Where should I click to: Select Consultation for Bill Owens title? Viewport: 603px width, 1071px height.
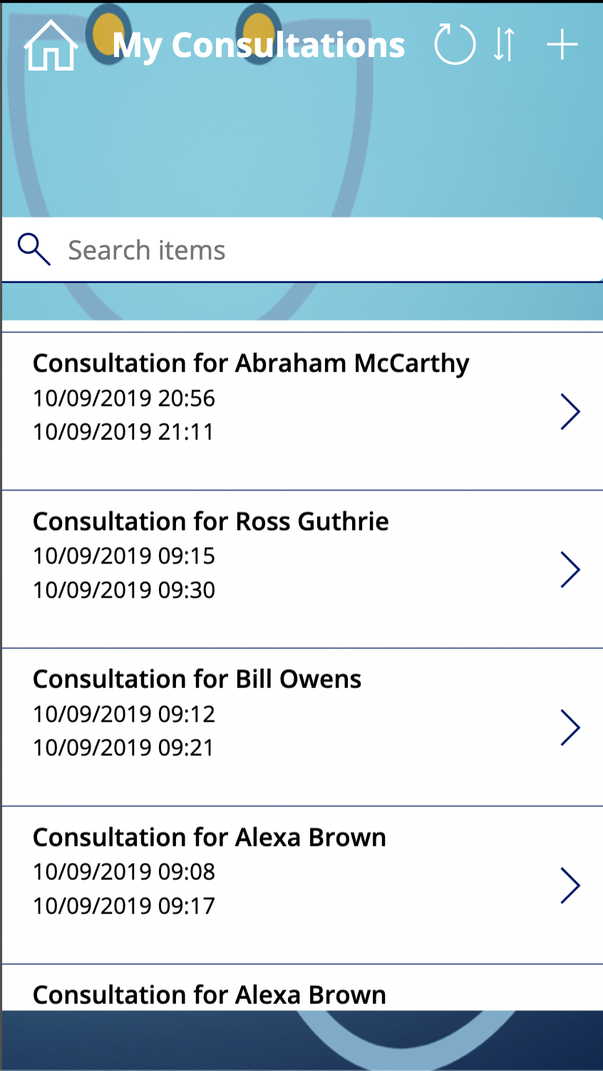[x=197, y=680]
